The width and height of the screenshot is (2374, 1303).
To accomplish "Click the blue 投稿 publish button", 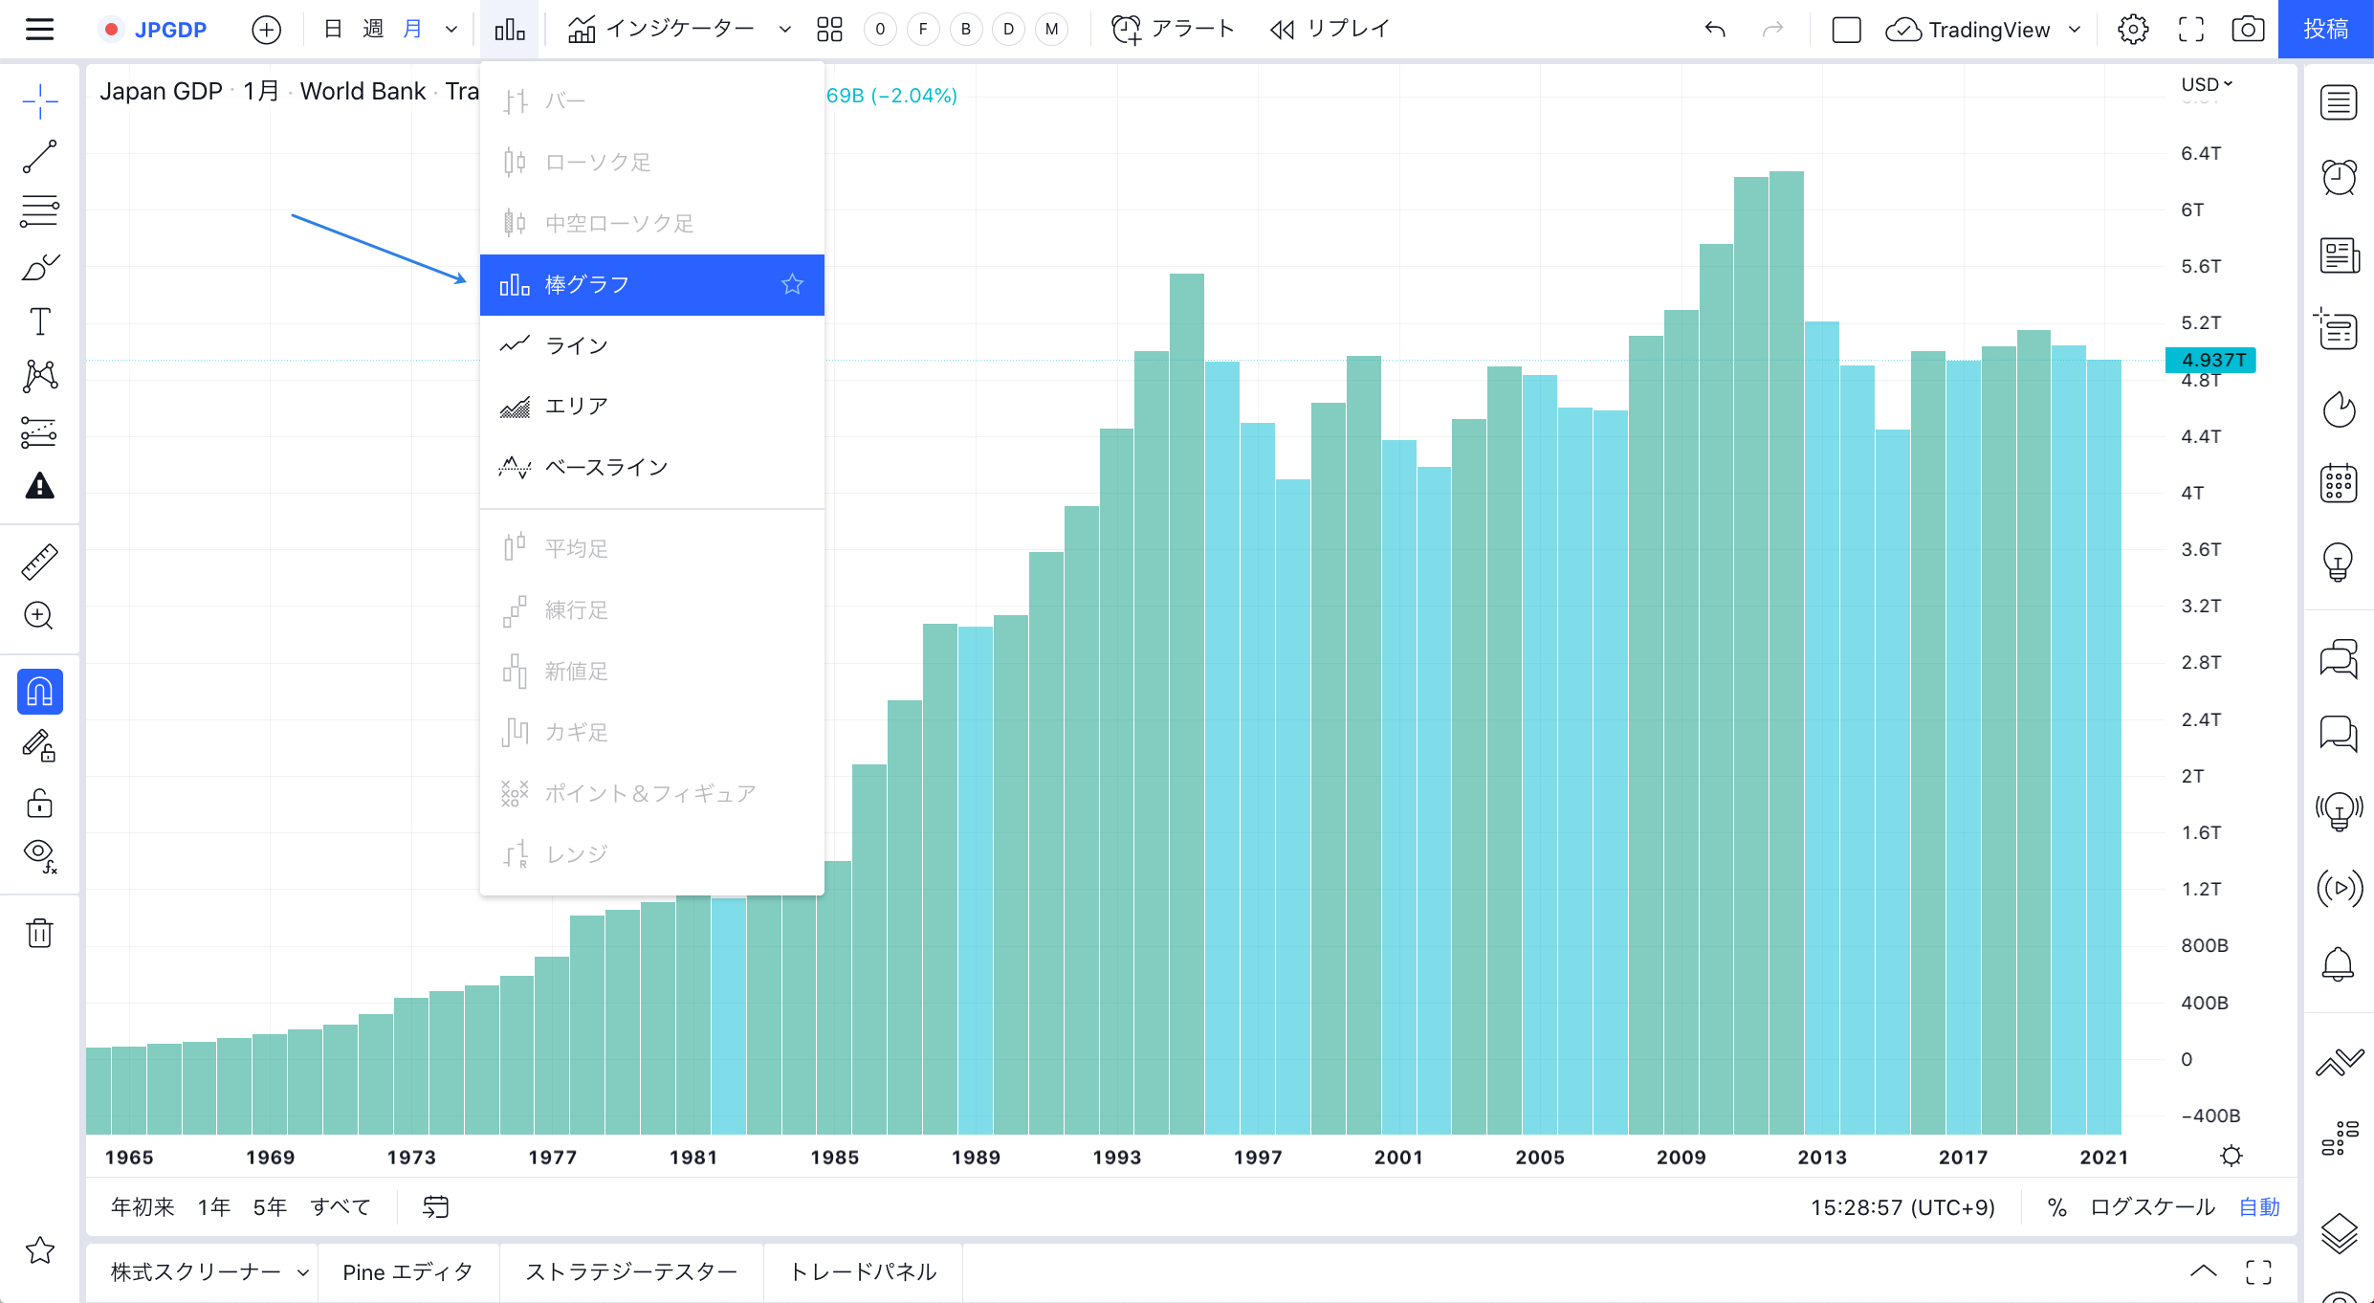I will coord(2325,29).
